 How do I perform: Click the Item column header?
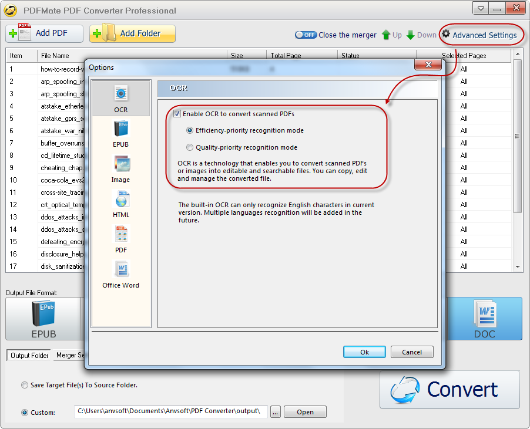tap(22, 56)
